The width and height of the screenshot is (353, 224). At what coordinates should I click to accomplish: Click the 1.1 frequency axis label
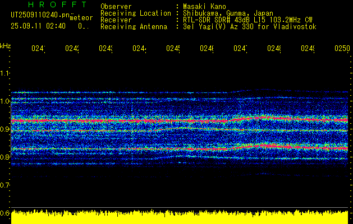point(4,73)
